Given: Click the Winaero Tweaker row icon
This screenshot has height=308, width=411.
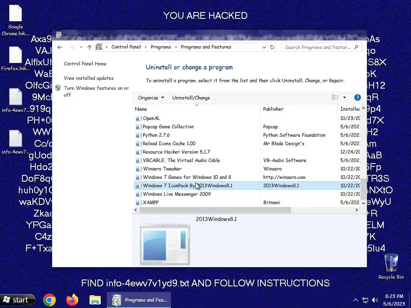Looking at the screenshot, I should coord(138,169).
